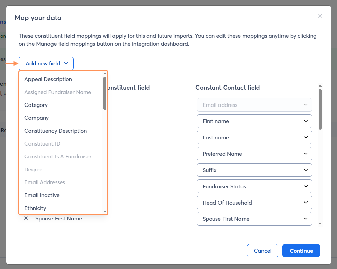Select Email Inactive from the field list

(x=42, y=195)
